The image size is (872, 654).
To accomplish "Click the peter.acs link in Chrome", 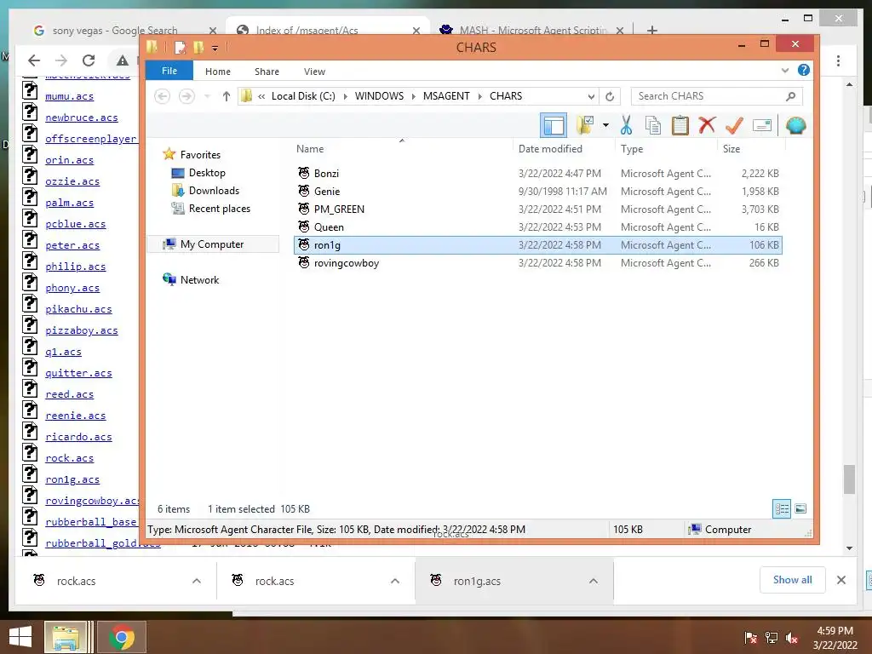I will (x=72, y=245).
